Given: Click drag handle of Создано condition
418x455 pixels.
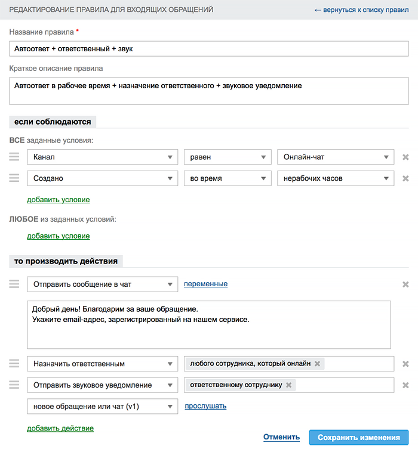Looking at the screenshot, I should (14, 178).
